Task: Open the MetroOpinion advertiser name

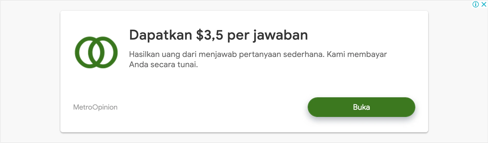Action: [95, 107]
